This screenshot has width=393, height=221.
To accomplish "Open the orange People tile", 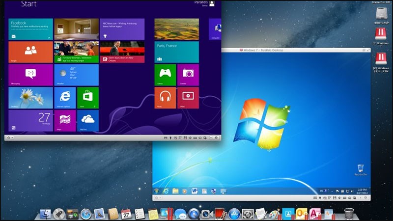I will point(30,52).
